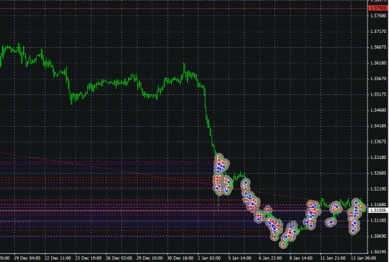Click the 1.54680 price axis value
The image size is (389, 262).
pos(378,110)
